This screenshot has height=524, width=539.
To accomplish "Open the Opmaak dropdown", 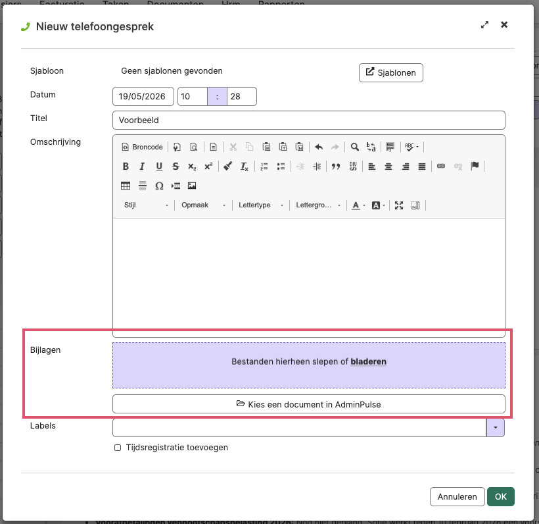I will tap(204, 205).
